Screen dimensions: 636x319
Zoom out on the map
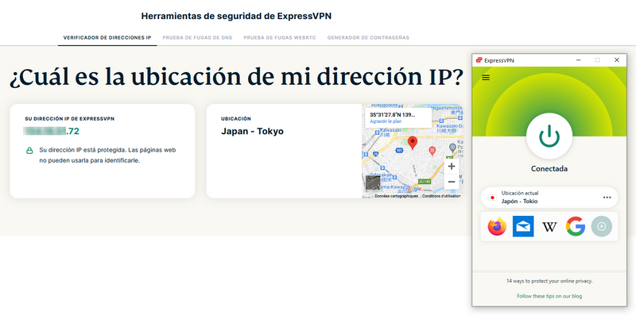click(x=452, y=182)
